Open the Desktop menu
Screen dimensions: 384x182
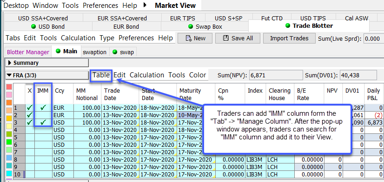coord(16,5)
